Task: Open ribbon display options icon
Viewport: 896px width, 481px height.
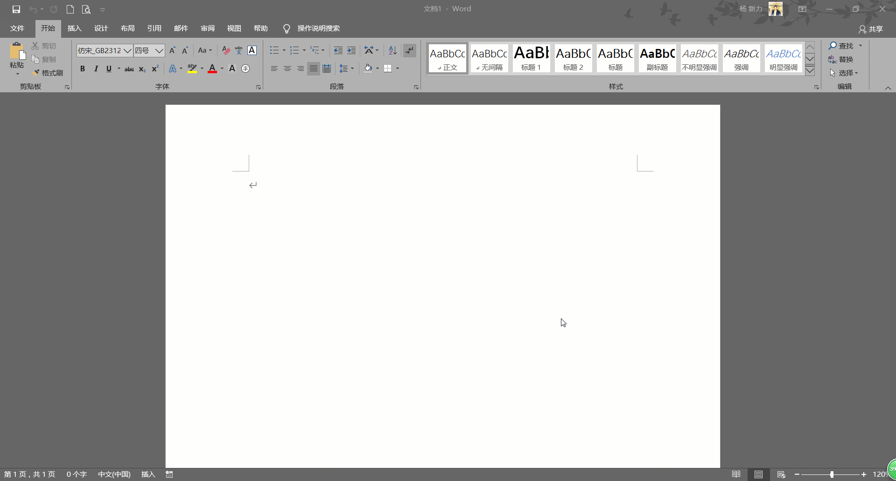Action: click(802, 9)
